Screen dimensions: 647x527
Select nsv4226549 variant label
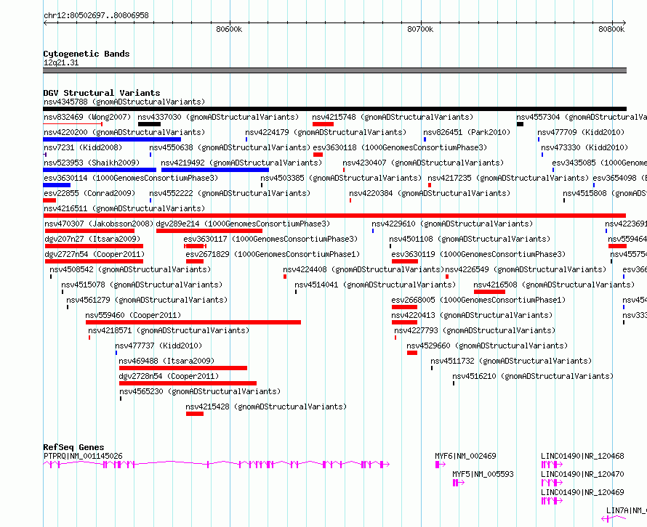(526, 269)
